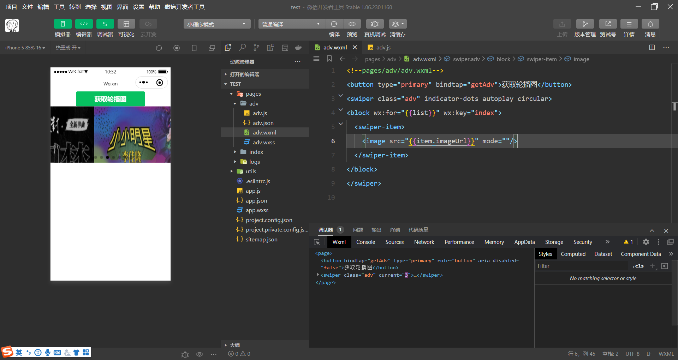Open the Docker whale icon
Screen dimensions: 678x360
(299, 47)
